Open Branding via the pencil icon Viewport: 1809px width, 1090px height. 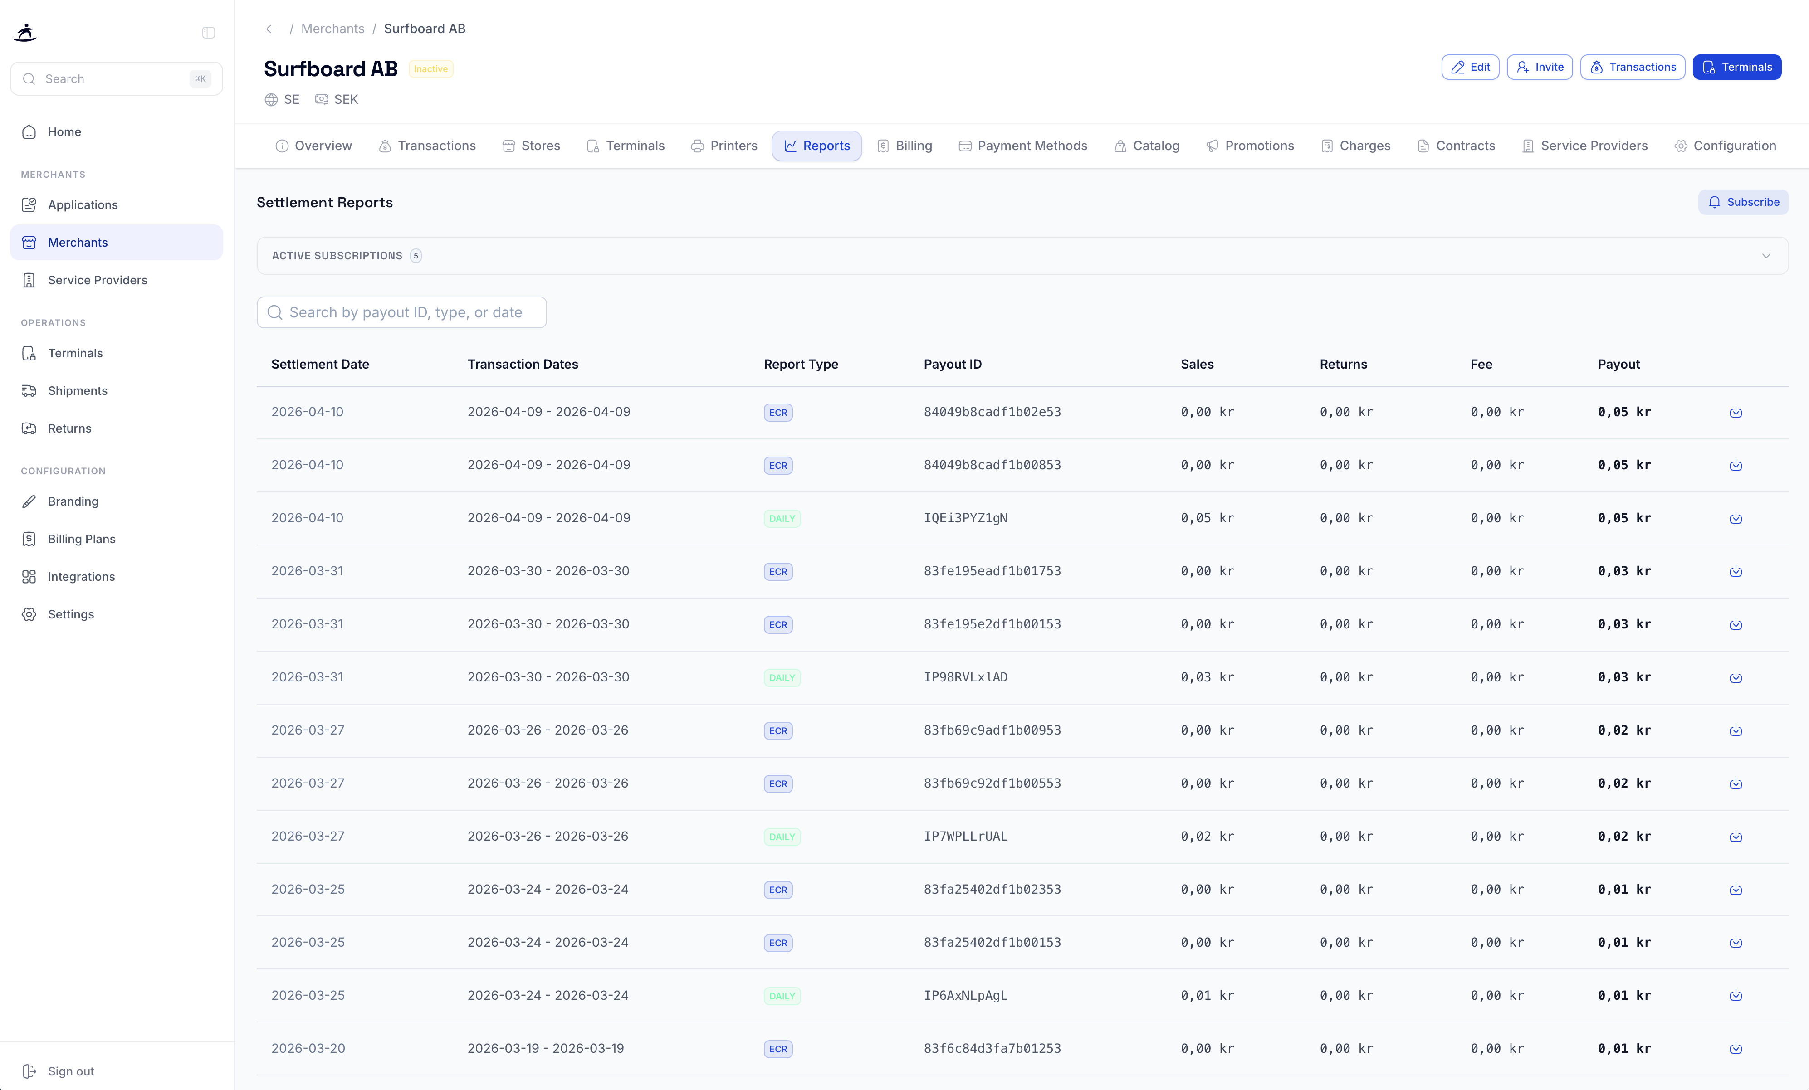tap(29, 501)
